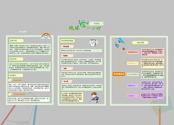Select the lavender branch node in mind map

[132, 85]
